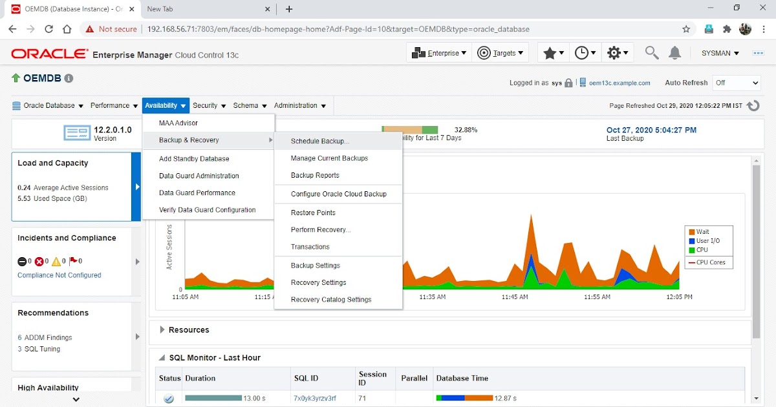Follow the oem13c.example.com link
This screenshot has width=776, height=407.
click(x=621, y=83)
